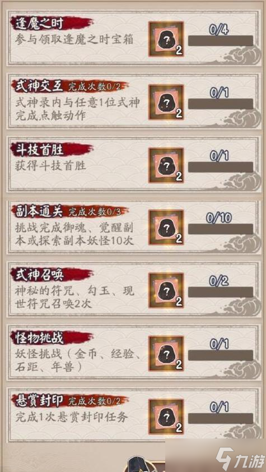
Task: Tap the mystery reward icon for 悬赏封印
Action: tap(166, 417)
